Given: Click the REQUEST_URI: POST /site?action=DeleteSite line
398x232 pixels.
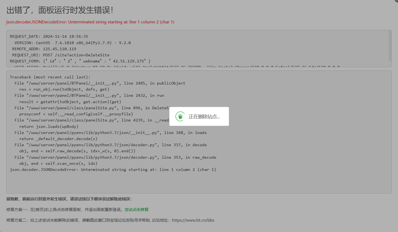Looking at the screenshot, I should tap(61, 55).
